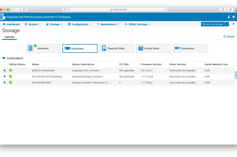Switch to the Virtual Disks view

click(x=153, y=48)
